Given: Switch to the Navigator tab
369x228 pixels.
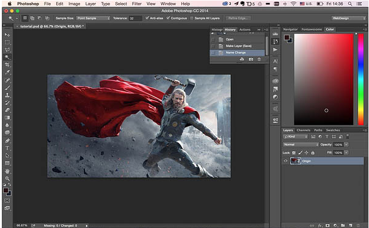Looking at the screenshot, I should 290,29.
